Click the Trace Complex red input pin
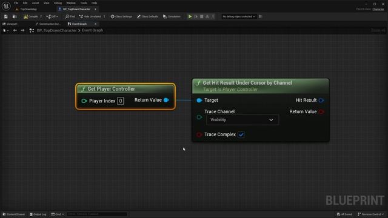The height and width of the screenshot is (218, 388). (x=199, y=134)
